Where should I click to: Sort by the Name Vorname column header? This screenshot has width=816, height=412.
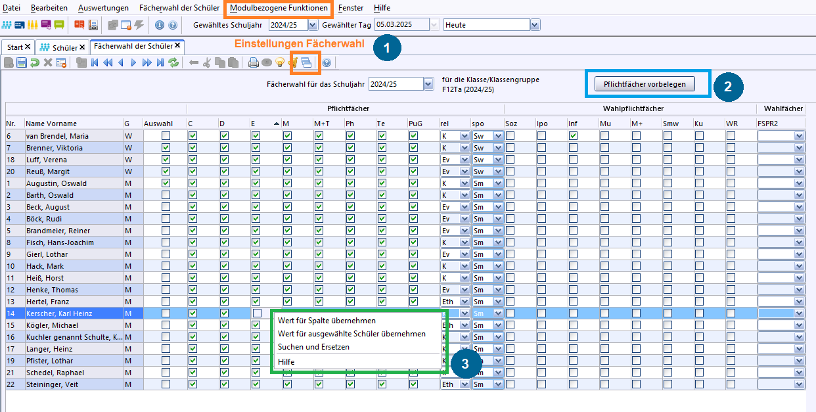tap(74, 124)
